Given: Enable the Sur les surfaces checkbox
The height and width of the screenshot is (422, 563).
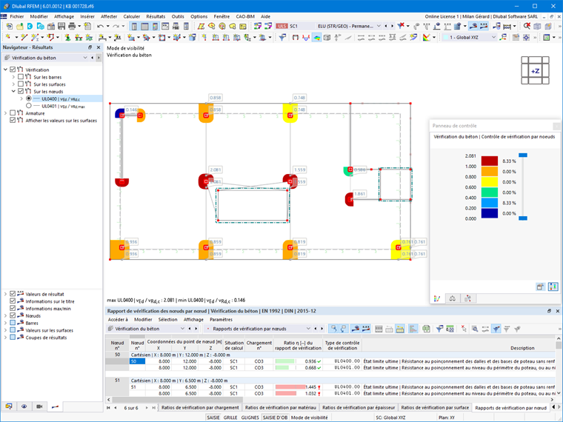Looking at the screenshot, I should click(21, 84).
